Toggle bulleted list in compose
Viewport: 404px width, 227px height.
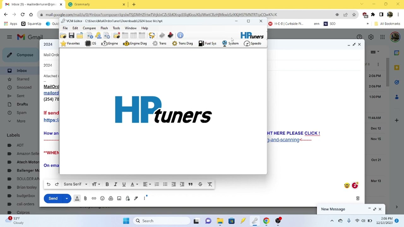pyautogui.click(x=165, y=184)
